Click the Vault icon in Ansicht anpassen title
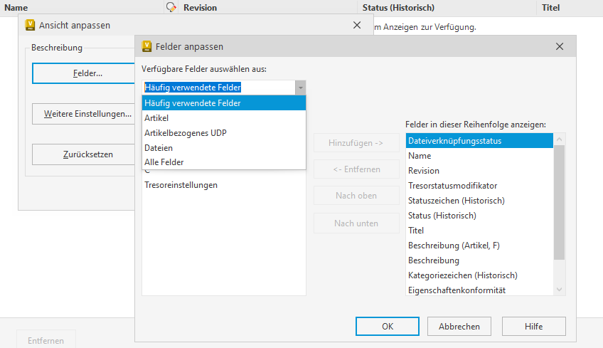This screenshot has height=348, width=603. coord(30,25)
